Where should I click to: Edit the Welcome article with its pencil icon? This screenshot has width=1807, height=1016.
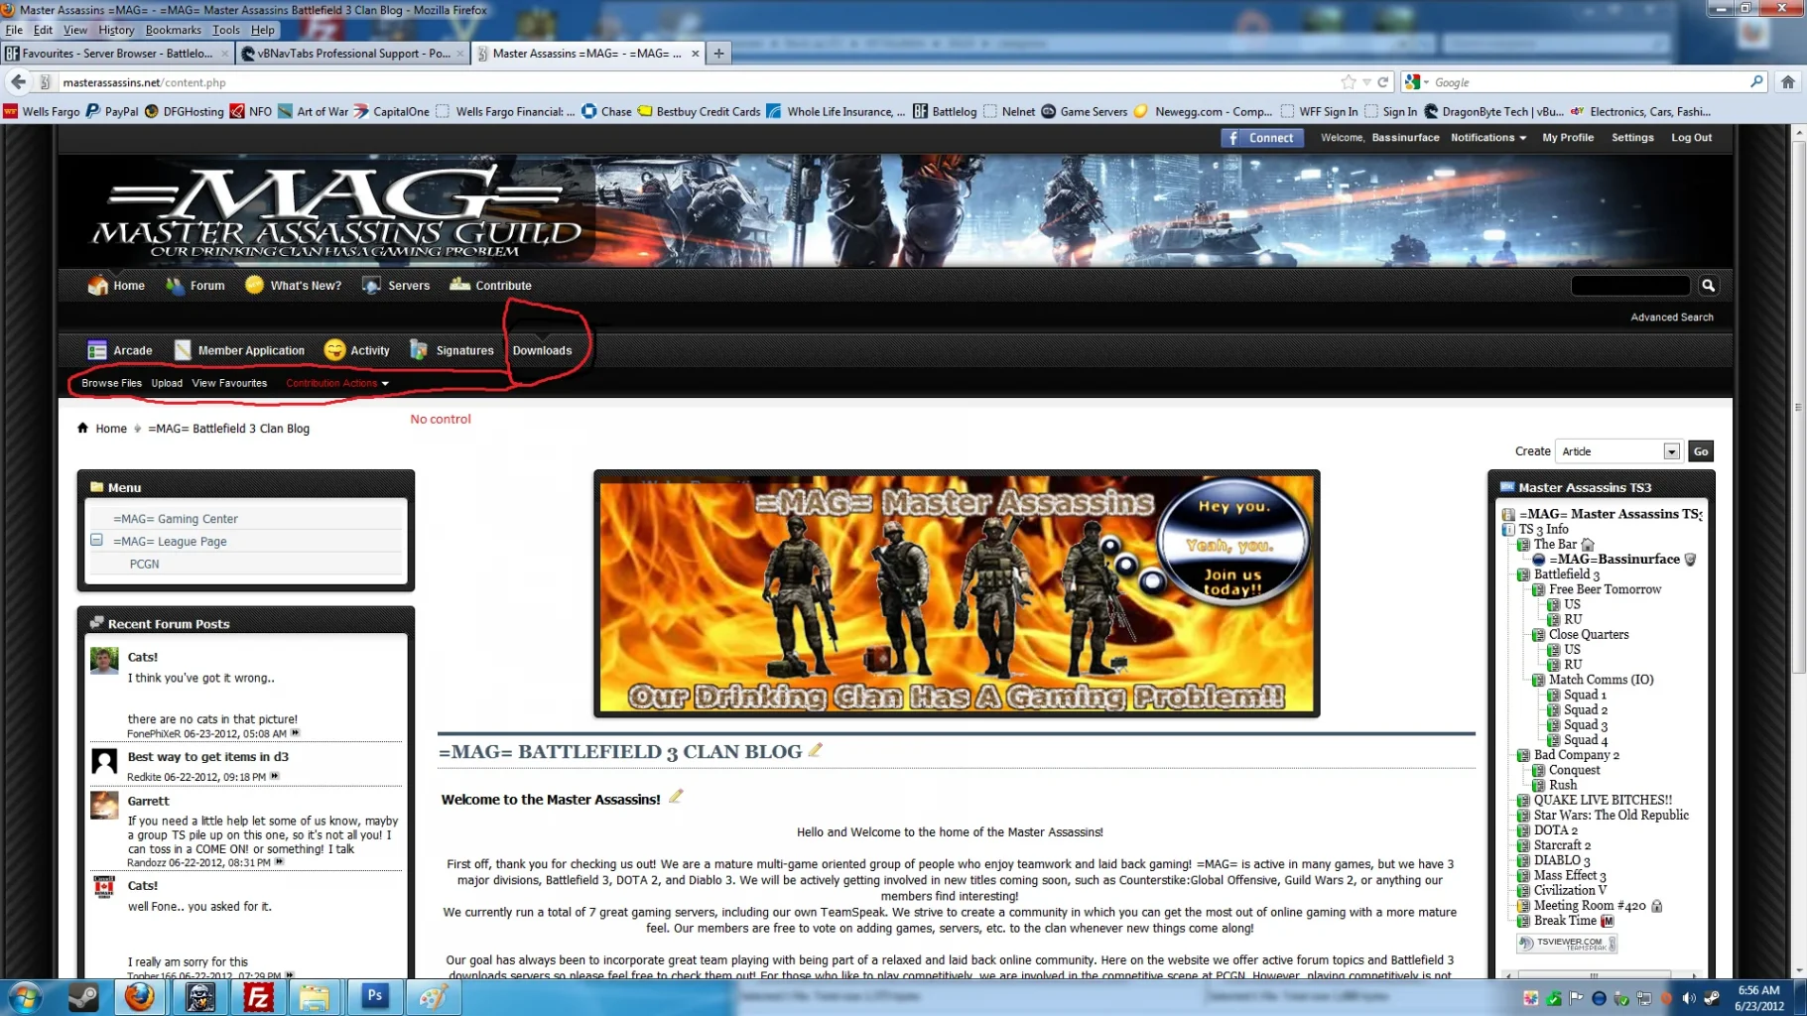(x=676, y=796)
